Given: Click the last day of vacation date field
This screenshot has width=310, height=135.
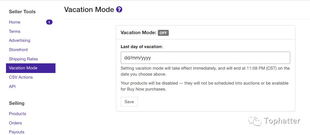Looking at the screenshot, I should pyautogui.click(x=205, y=58).
